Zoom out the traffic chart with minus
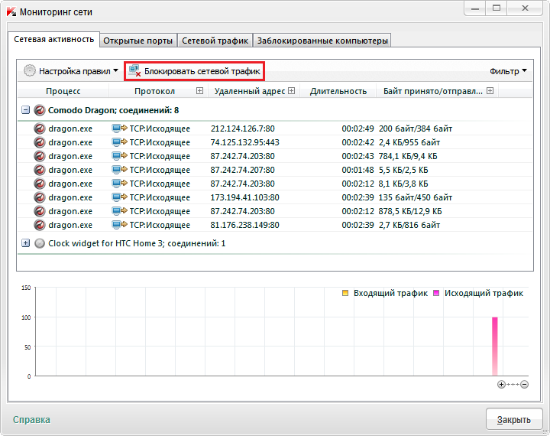 [x=524, y=384]
